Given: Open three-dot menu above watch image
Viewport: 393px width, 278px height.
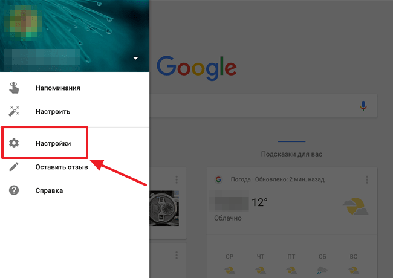Looking at the screenshot, I should coord(177,179).
